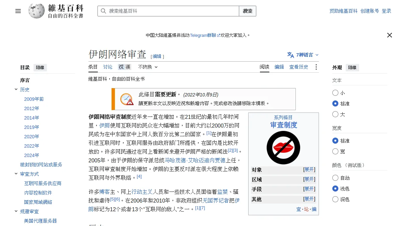
Task: Select dark color mode
Action: click(335, 199)
